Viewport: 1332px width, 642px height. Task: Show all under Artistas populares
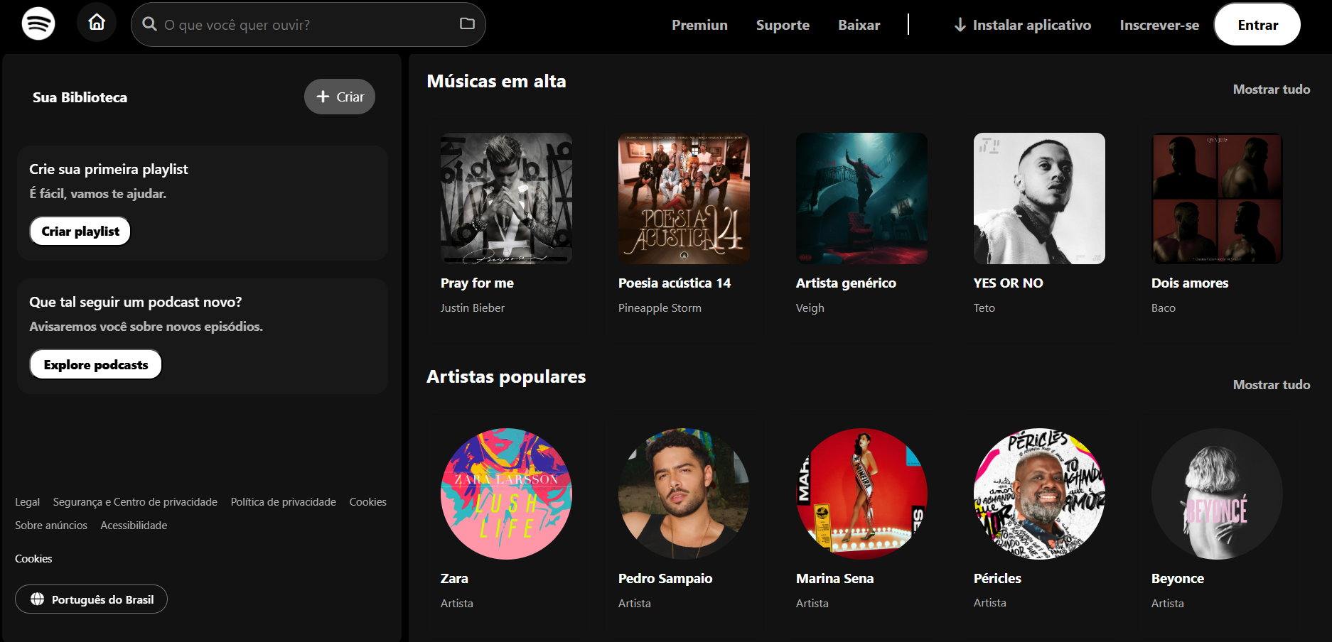click(1271, 385)
